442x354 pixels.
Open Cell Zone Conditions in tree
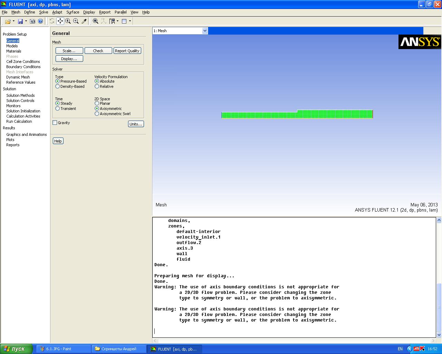point(23,62)
